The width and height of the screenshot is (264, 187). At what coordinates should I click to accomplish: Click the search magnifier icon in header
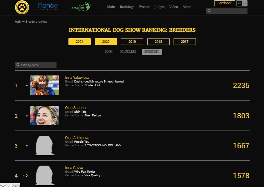point(209,11)
